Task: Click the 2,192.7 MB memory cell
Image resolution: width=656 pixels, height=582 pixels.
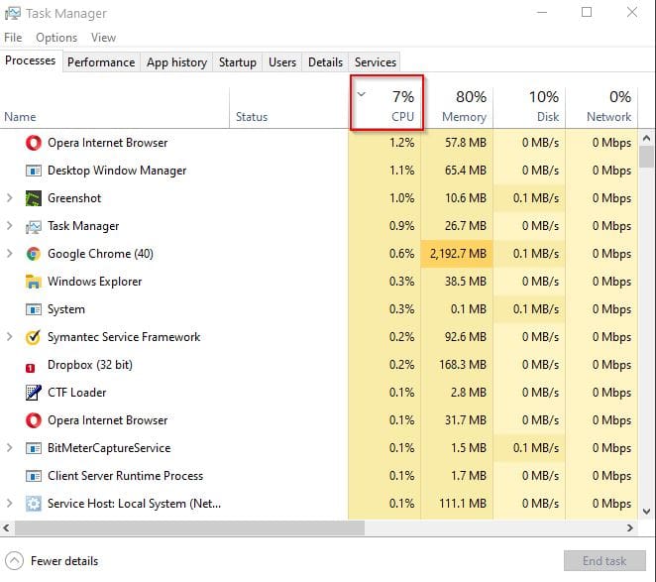Action: point(458,254)
